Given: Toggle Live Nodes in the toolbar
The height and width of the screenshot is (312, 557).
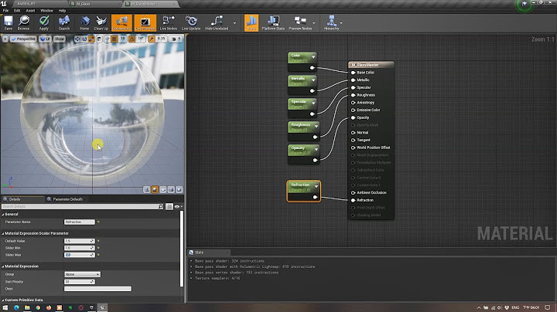Looking at the screenshot, I should pyautogui.click(x=168, y=23).
